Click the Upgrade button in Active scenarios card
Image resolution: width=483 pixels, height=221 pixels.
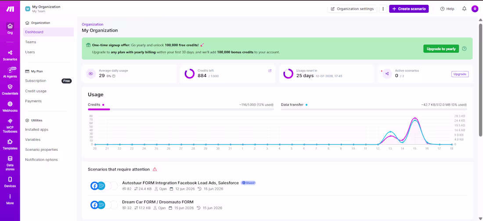point(460,74)
